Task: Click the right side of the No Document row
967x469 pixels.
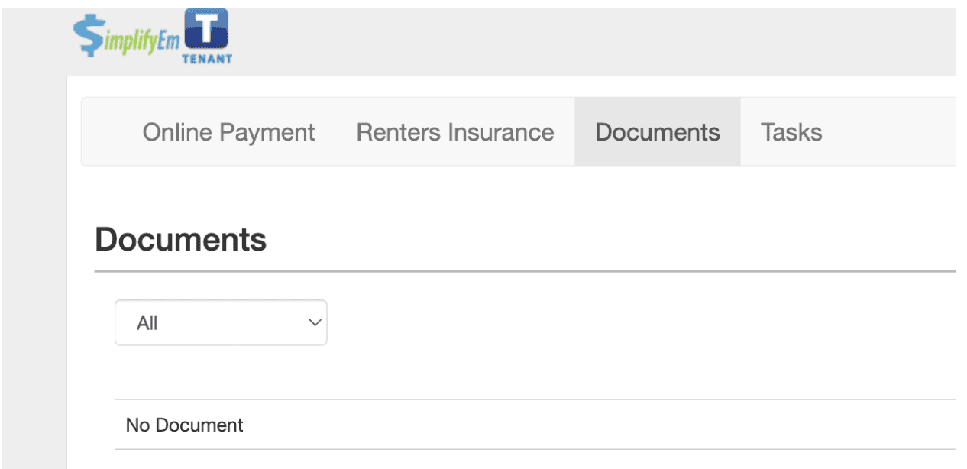Action: (x=764, y=425)
